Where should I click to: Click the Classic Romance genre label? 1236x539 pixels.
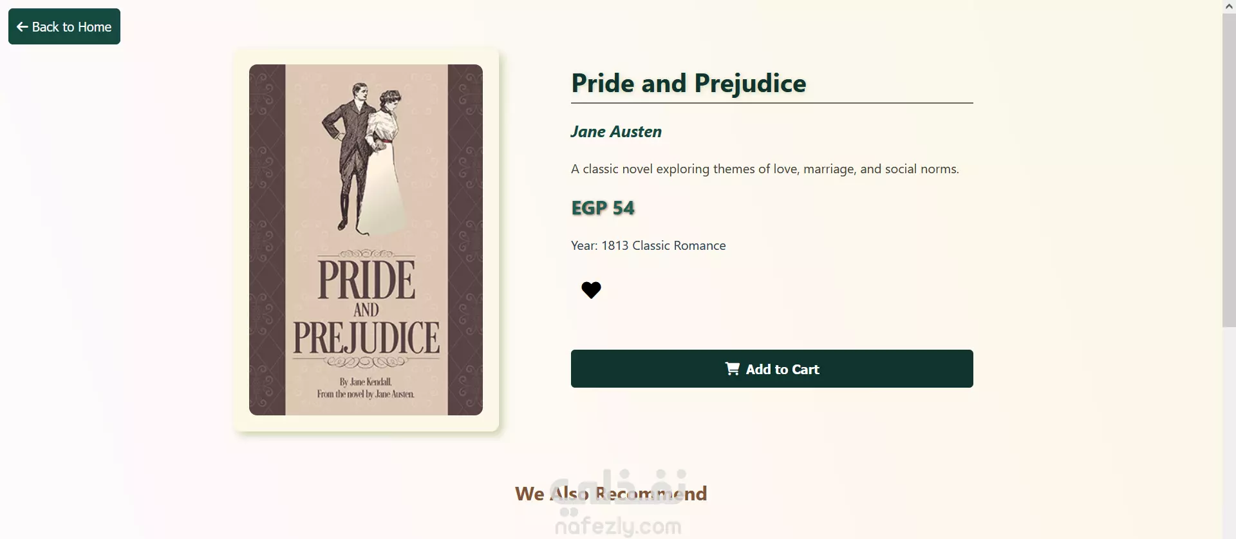click(679, 245)
